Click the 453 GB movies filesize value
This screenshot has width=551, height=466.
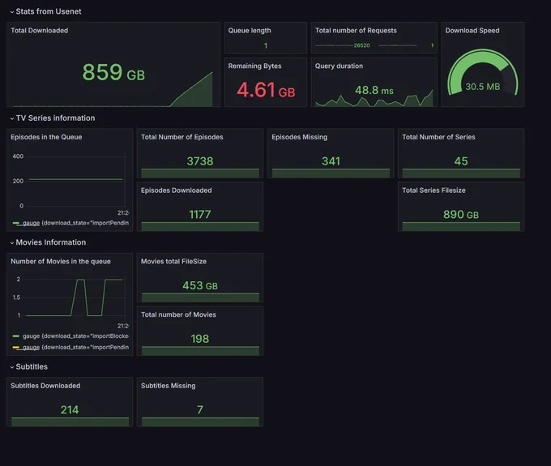(x=200, y=286)
